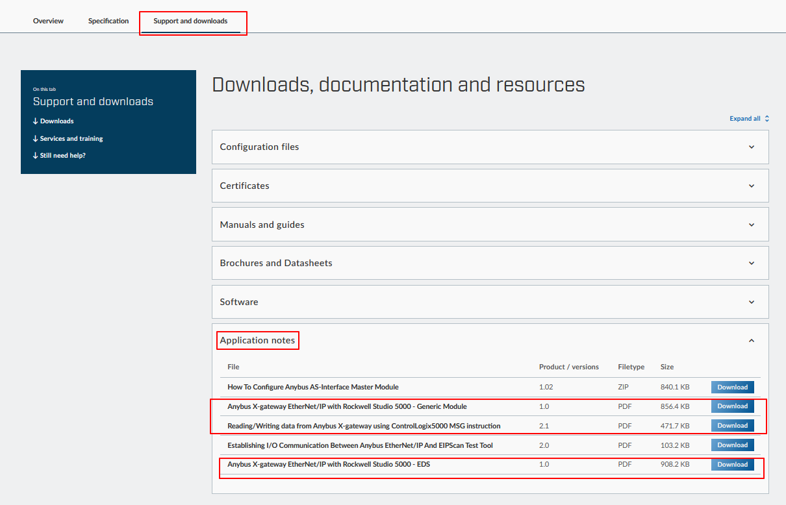This screenshot has width=786, height=505.
Task: Click the 'File' column header
Action: coord(233,367)
